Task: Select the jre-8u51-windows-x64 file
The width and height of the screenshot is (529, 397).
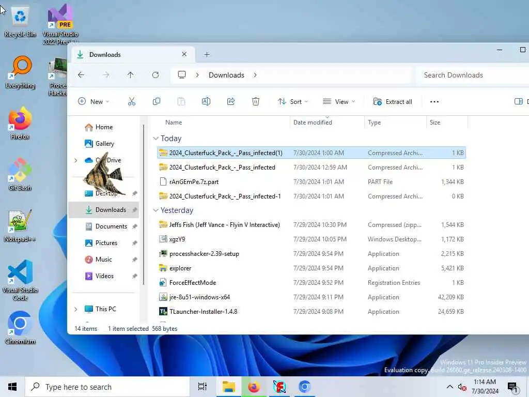Action: (x=311, y=297)
